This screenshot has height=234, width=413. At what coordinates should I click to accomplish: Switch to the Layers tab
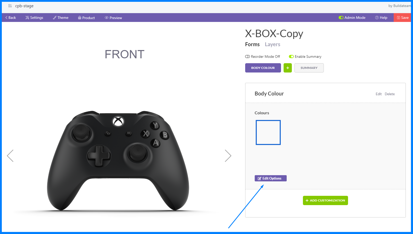[272, 44]
